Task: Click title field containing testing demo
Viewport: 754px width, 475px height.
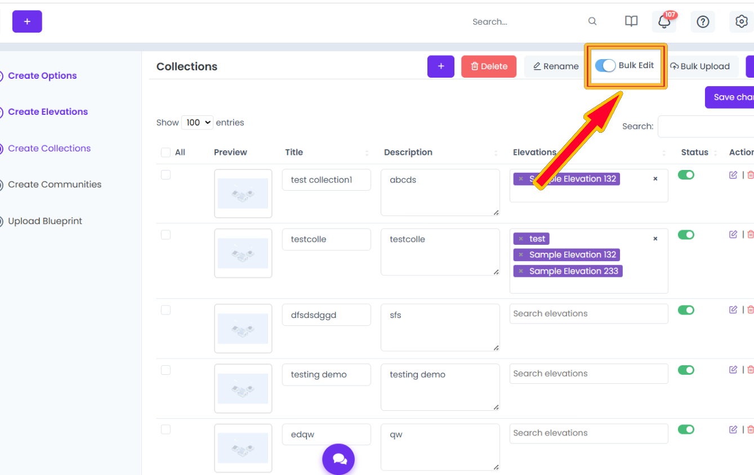Action: pyautogui.click(x=327, y=374)
